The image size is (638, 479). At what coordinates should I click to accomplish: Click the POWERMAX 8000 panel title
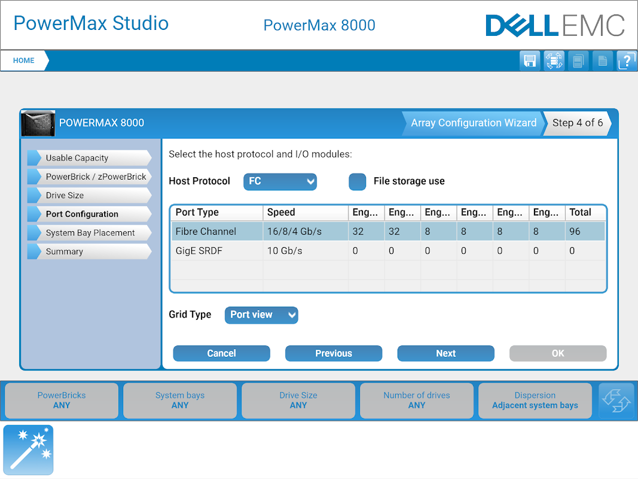point(102,123)
